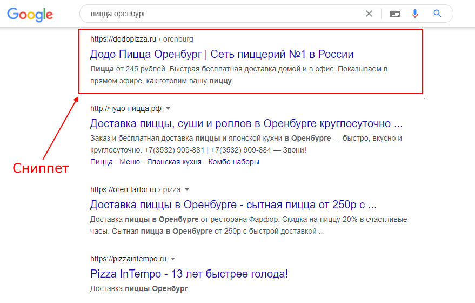Open Доставка пиццы в Оренбурге farfor result
Screen dimensions: 475x303
click(x=233, y=205)
